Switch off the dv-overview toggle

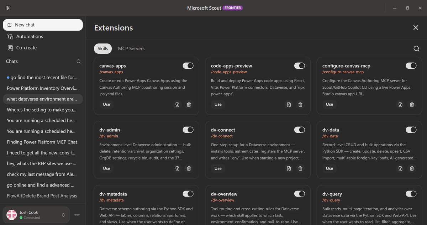[x=300, y=194]
